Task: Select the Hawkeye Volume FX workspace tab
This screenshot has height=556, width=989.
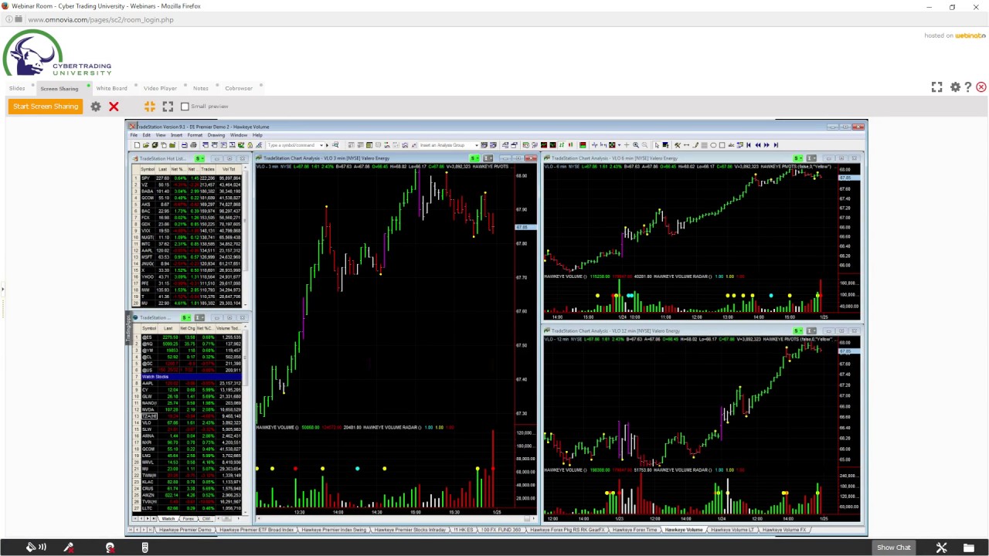Action: (x=783, y=530)
